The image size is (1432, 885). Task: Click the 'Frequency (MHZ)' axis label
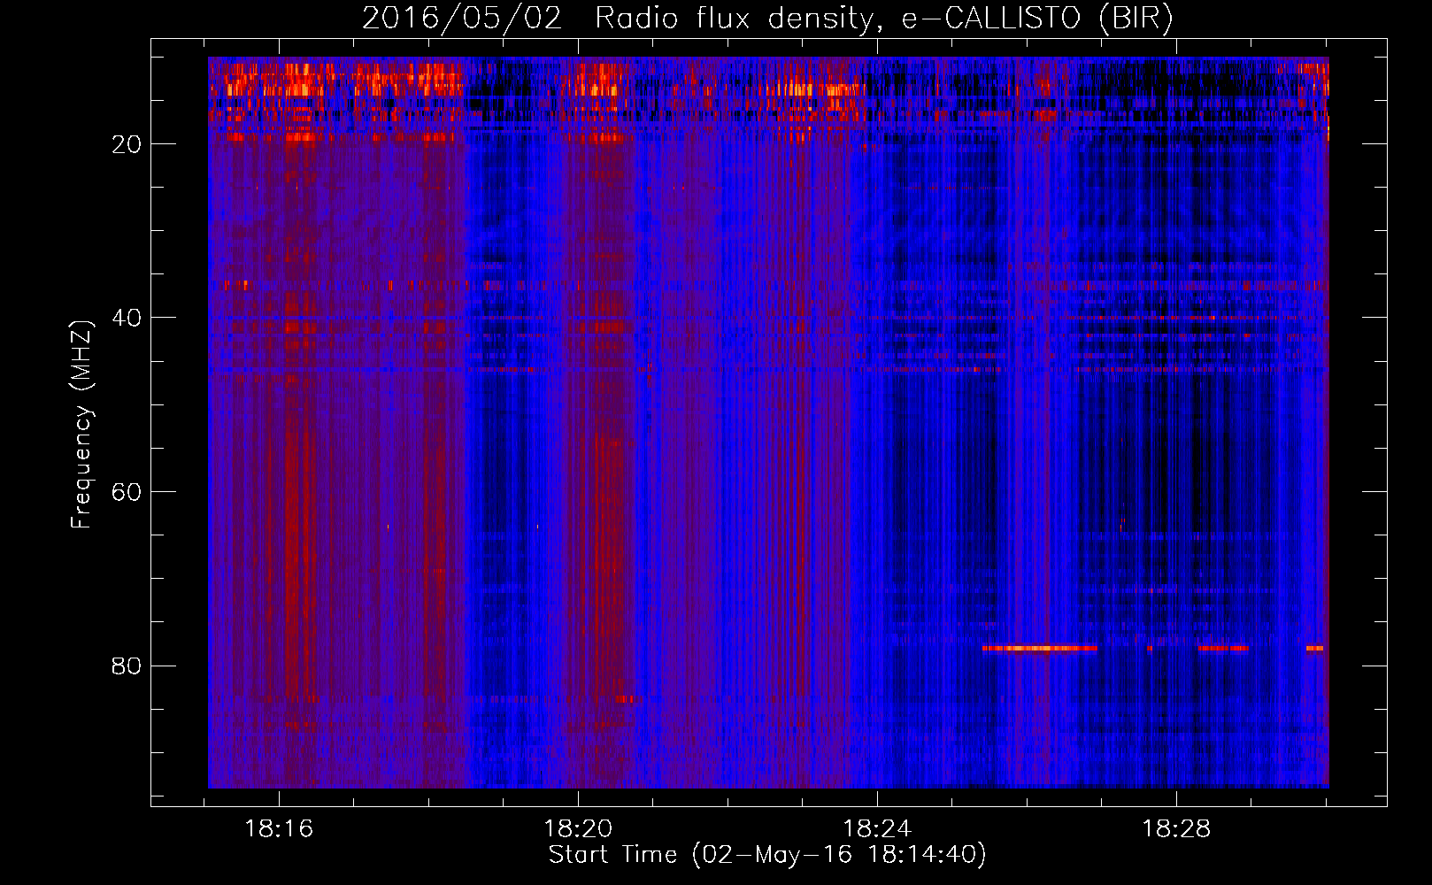tap(81, 425)
